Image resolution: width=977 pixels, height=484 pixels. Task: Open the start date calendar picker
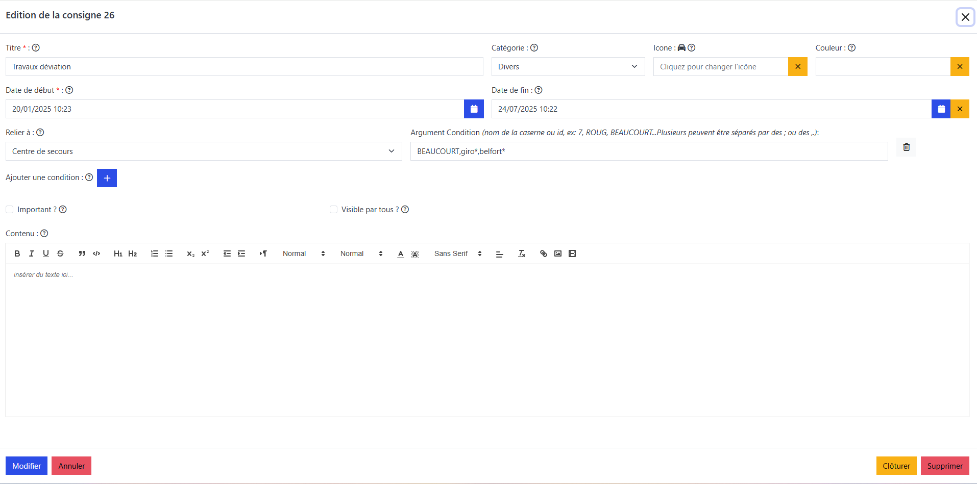(473, 109)
